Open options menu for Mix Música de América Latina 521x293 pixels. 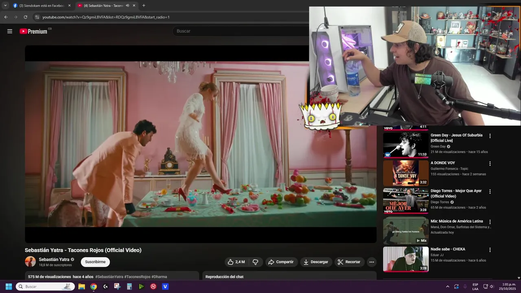pos(490,222)
